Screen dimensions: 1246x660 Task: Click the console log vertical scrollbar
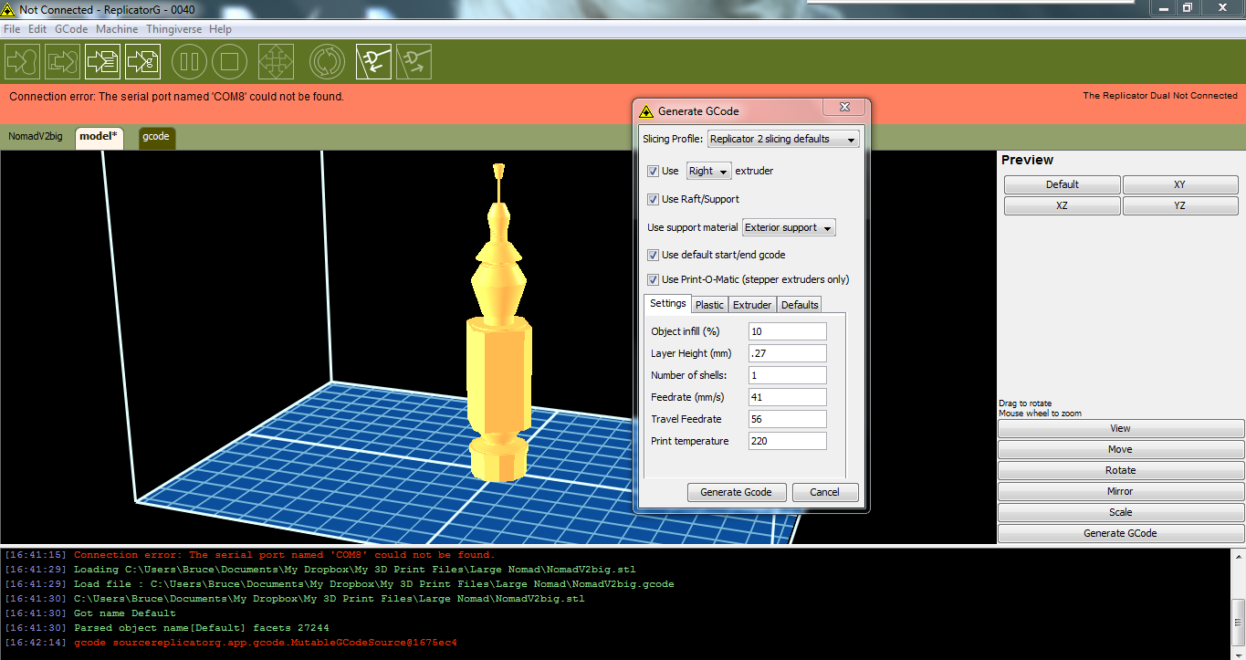1238,602
